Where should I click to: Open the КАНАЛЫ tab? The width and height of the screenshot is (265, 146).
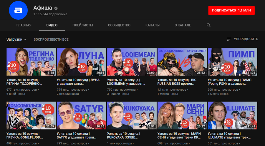pyautogui.click(x=153, y=25)
